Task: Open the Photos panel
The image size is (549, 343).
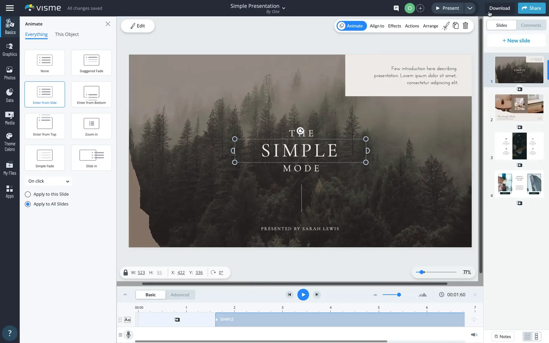Action: click(10, 73)
